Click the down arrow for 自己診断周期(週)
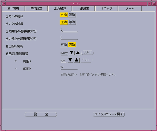The height and width of the screenshot is (131, 157). click(x=72, y=52)
